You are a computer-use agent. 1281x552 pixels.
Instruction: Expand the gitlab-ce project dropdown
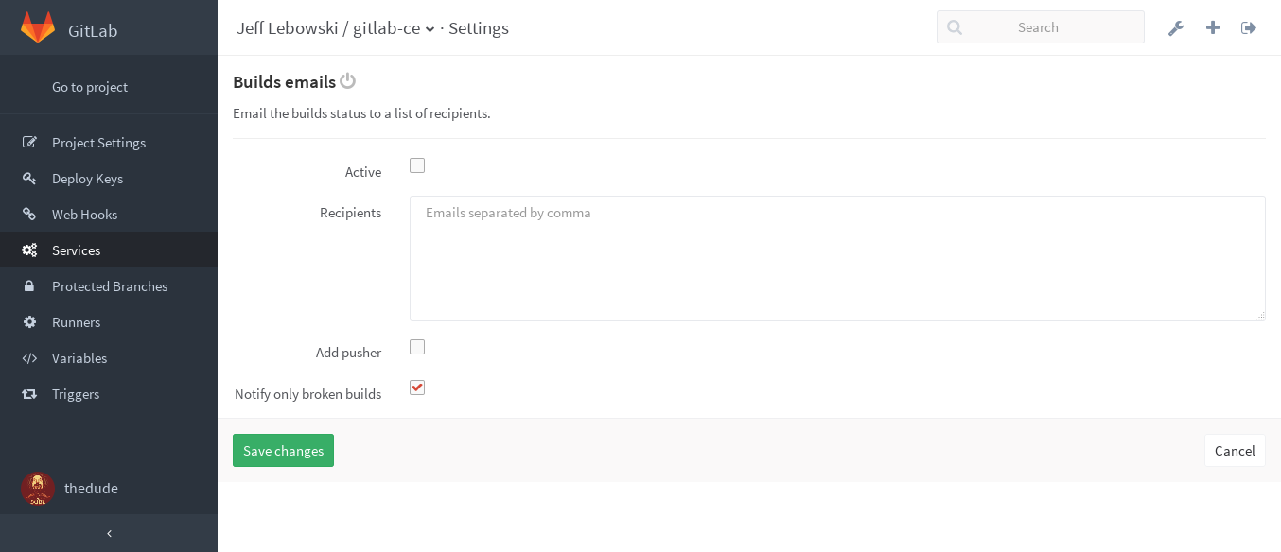point(430,28)
